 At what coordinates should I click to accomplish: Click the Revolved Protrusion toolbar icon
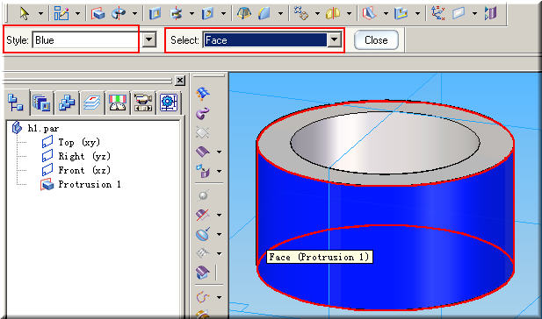119,13
